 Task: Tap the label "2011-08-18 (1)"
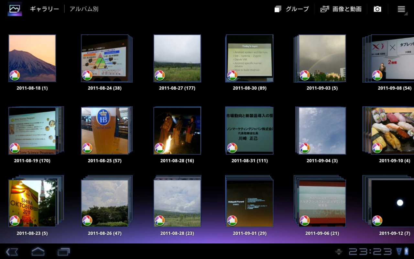pos(32,88)
